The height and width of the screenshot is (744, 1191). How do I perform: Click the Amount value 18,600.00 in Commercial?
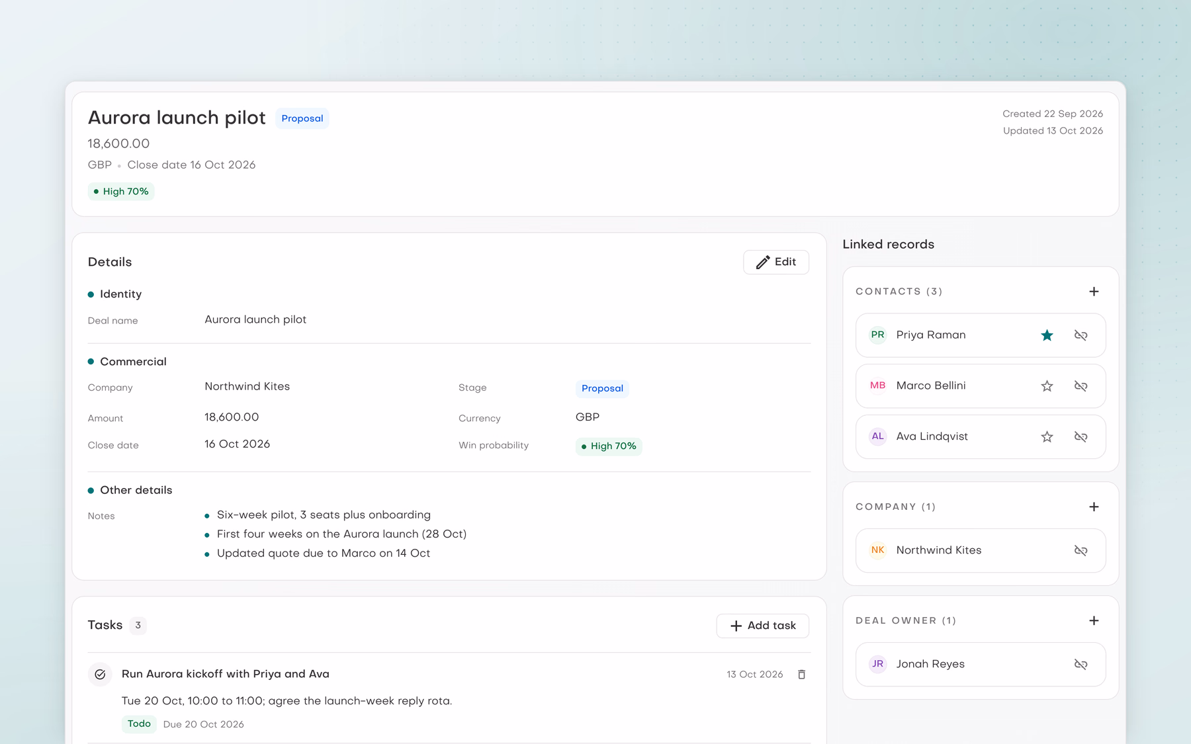pos(232,417)
